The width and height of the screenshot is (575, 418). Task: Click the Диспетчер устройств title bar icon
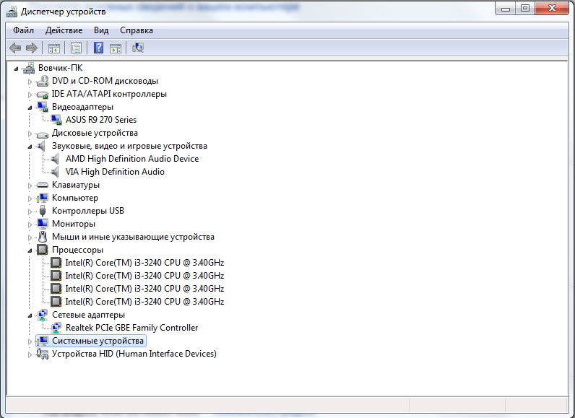coord(12,12)
